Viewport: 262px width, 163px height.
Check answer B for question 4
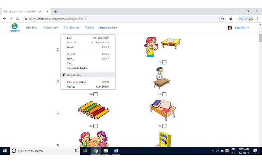tap(164, 126)
